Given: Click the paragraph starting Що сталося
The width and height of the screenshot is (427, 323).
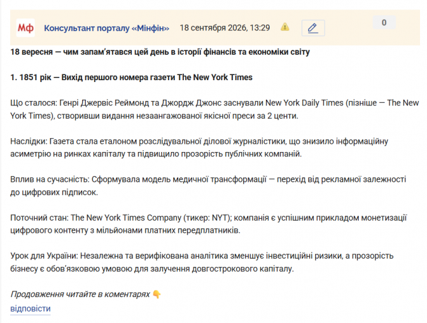Looking at the screenshot, I should point(215,109).
